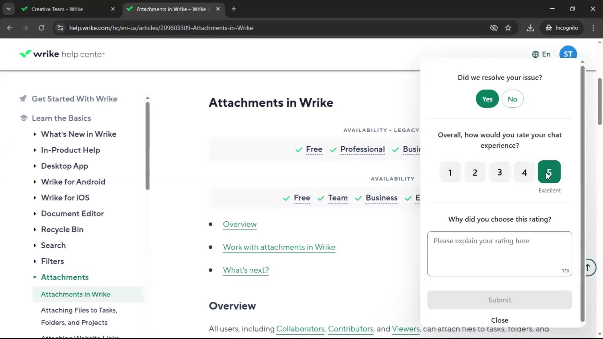
Task: Open a new browser tab
Action: coord(234,9)
